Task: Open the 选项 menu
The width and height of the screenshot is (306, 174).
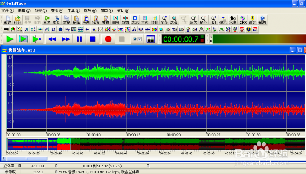Action: (x=90, y=11)
